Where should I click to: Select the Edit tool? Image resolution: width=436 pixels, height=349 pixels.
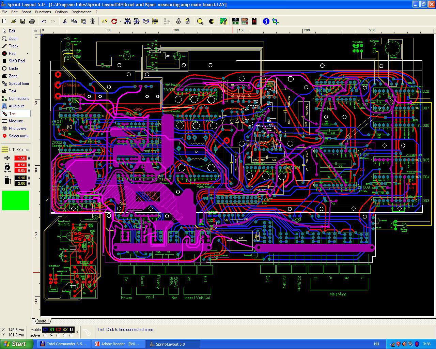(16, 31)
